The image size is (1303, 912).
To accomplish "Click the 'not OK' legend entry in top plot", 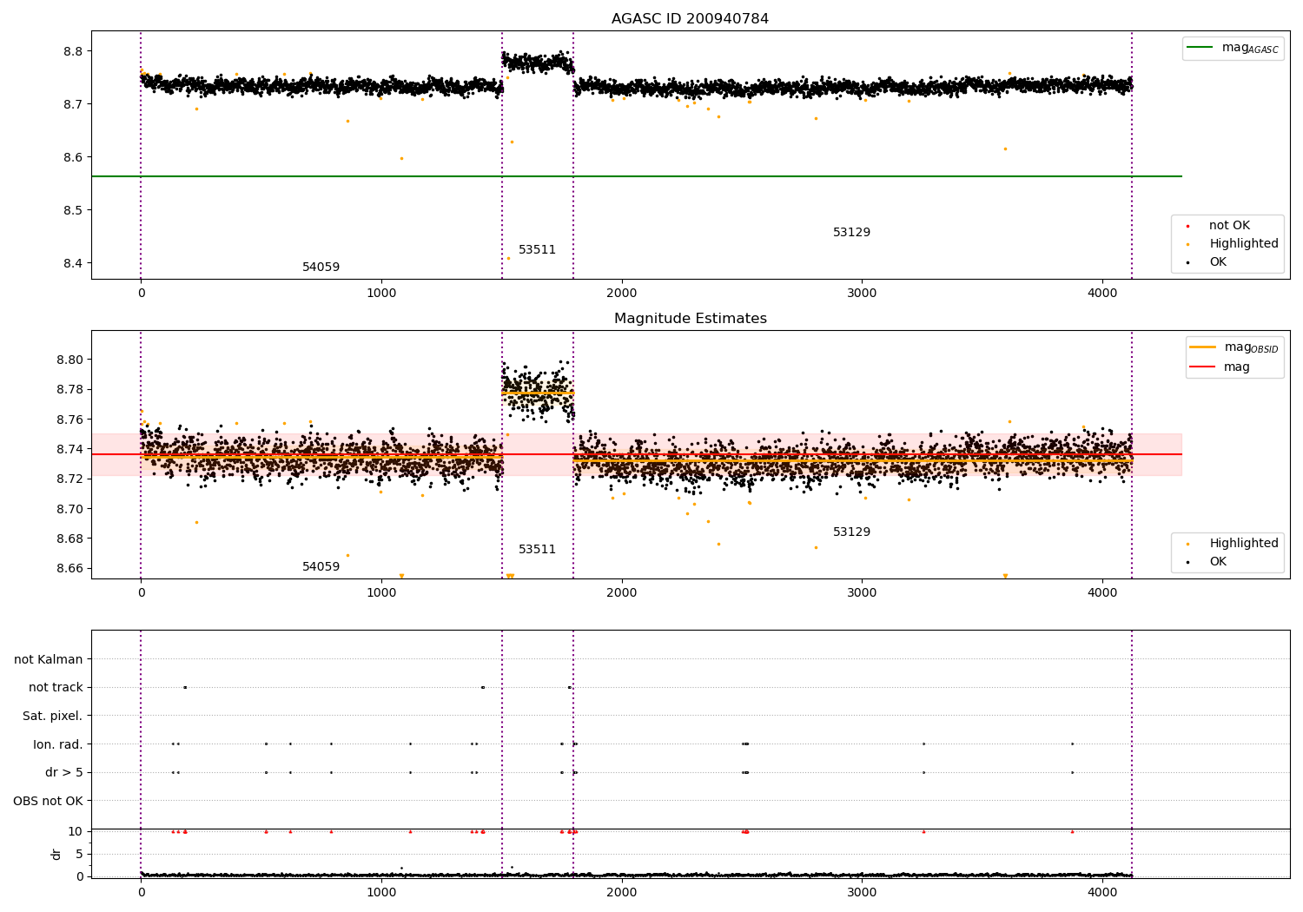I will click(x=1229, y=226).
